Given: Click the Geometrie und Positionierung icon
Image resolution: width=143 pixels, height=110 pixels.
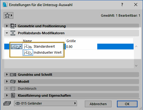Looking at the screenshot, I should pyautogui.click(x=13, y=26).
